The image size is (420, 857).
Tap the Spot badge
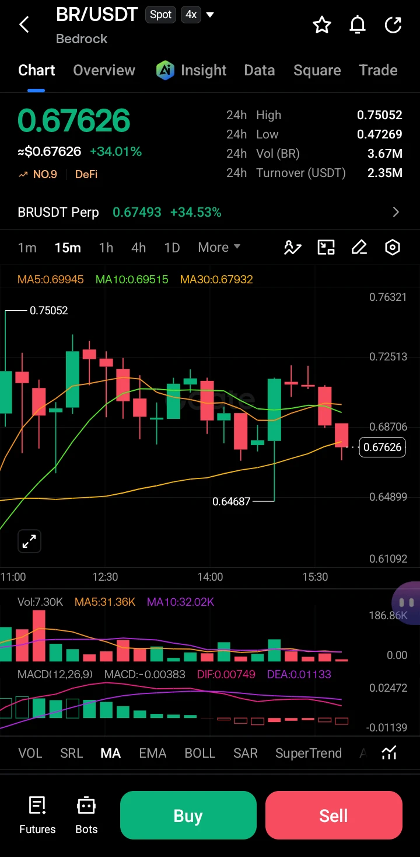160,15
